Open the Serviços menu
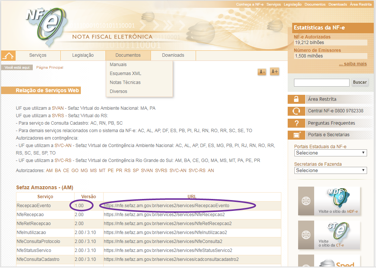376x268 pixels. point(38,56)
